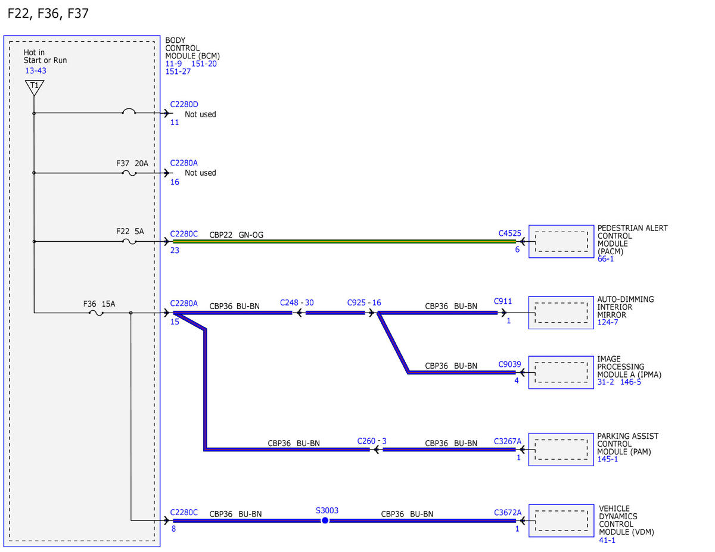The width and height of the screenshot is (715, 552).
Task: Click the Auto-Dimming Interior Mirror component box
Action: click(x=561, y=313)
